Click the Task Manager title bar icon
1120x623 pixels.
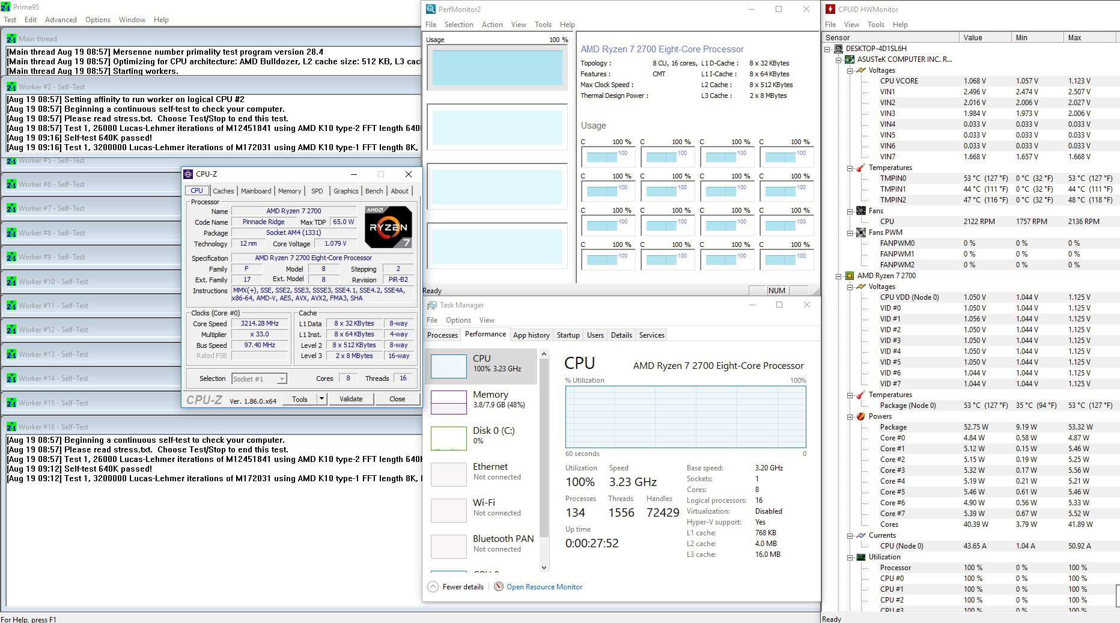click(x=431, y=305)
